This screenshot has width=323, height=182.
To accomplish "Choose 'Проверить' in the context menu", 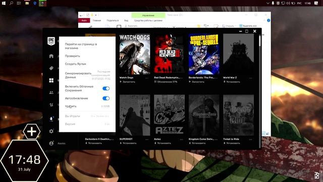I will pos(72,56).
